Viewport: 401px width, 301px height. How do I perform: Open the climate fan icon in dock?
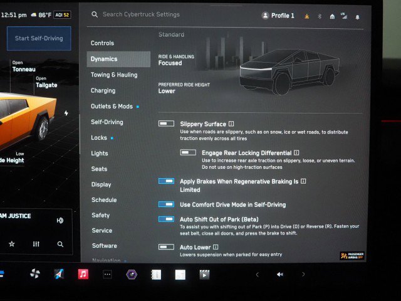pyautogui.click(x=35, y=274)
